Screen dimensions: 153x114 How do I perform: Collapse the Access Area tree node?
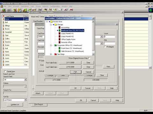click(47, 22)
